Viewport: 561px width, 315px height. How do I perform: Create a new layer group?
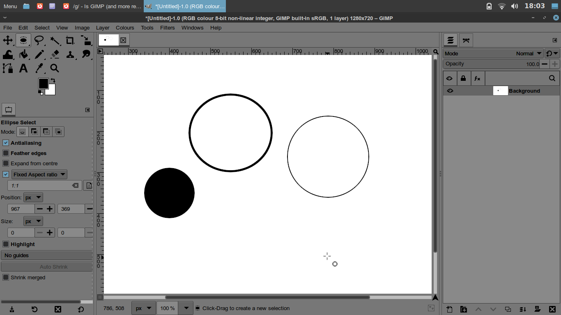[x=464, y=309]
